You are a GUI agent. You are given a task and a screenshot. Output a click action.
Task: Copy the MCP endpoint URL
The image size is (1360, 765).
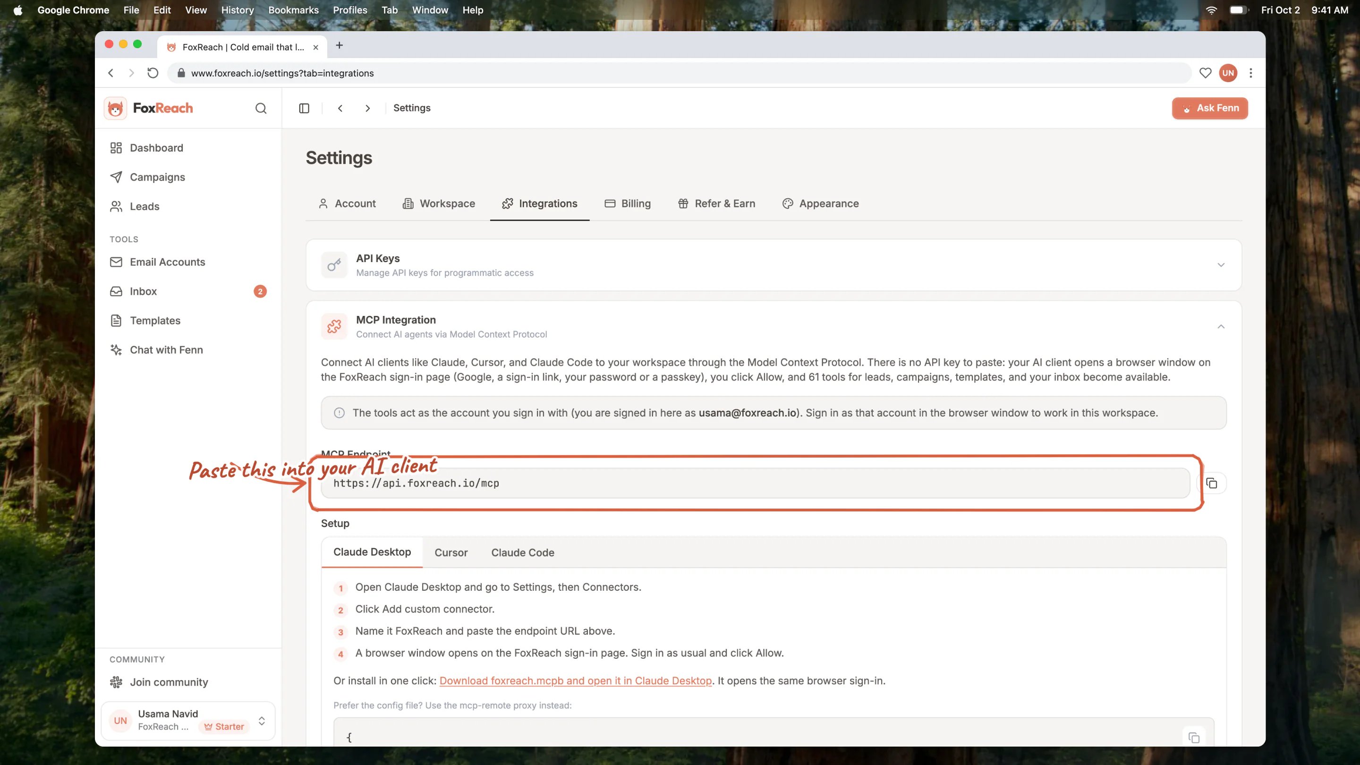coord(1212,483)
